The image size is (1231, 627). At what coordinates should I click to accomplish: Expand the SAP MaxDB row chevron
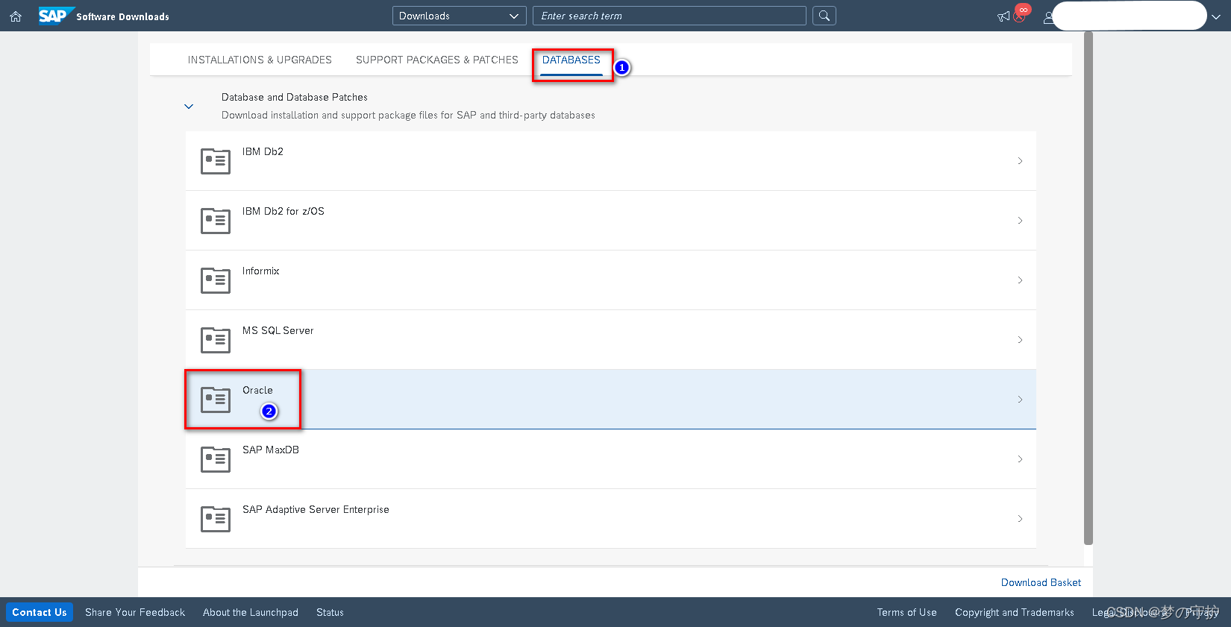pyautogui.click(x=1020, y=459)
